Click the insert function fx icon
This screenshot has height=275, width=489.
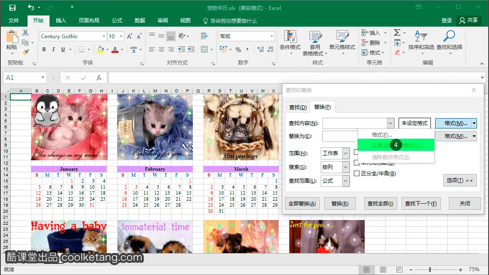point(99,77)
